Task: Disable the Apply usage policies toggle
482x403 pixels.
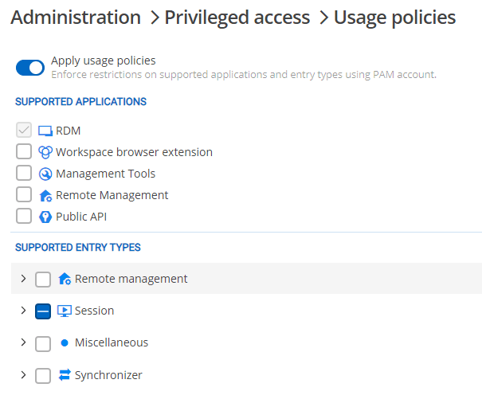Action: pyautogui.click(x=30, y=68)
